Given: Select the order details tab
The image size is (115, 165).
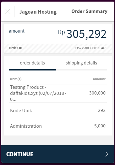Looking at the screenshot, I should point(32,63).
